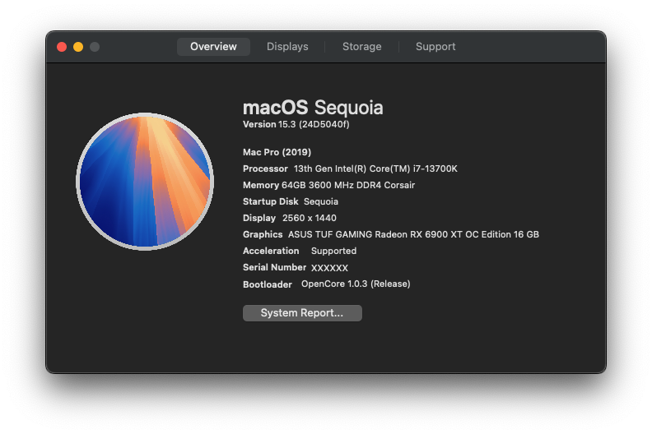Close the window with the red button
The height and width of the screenshot is (434, 652).
click(62, 47)
